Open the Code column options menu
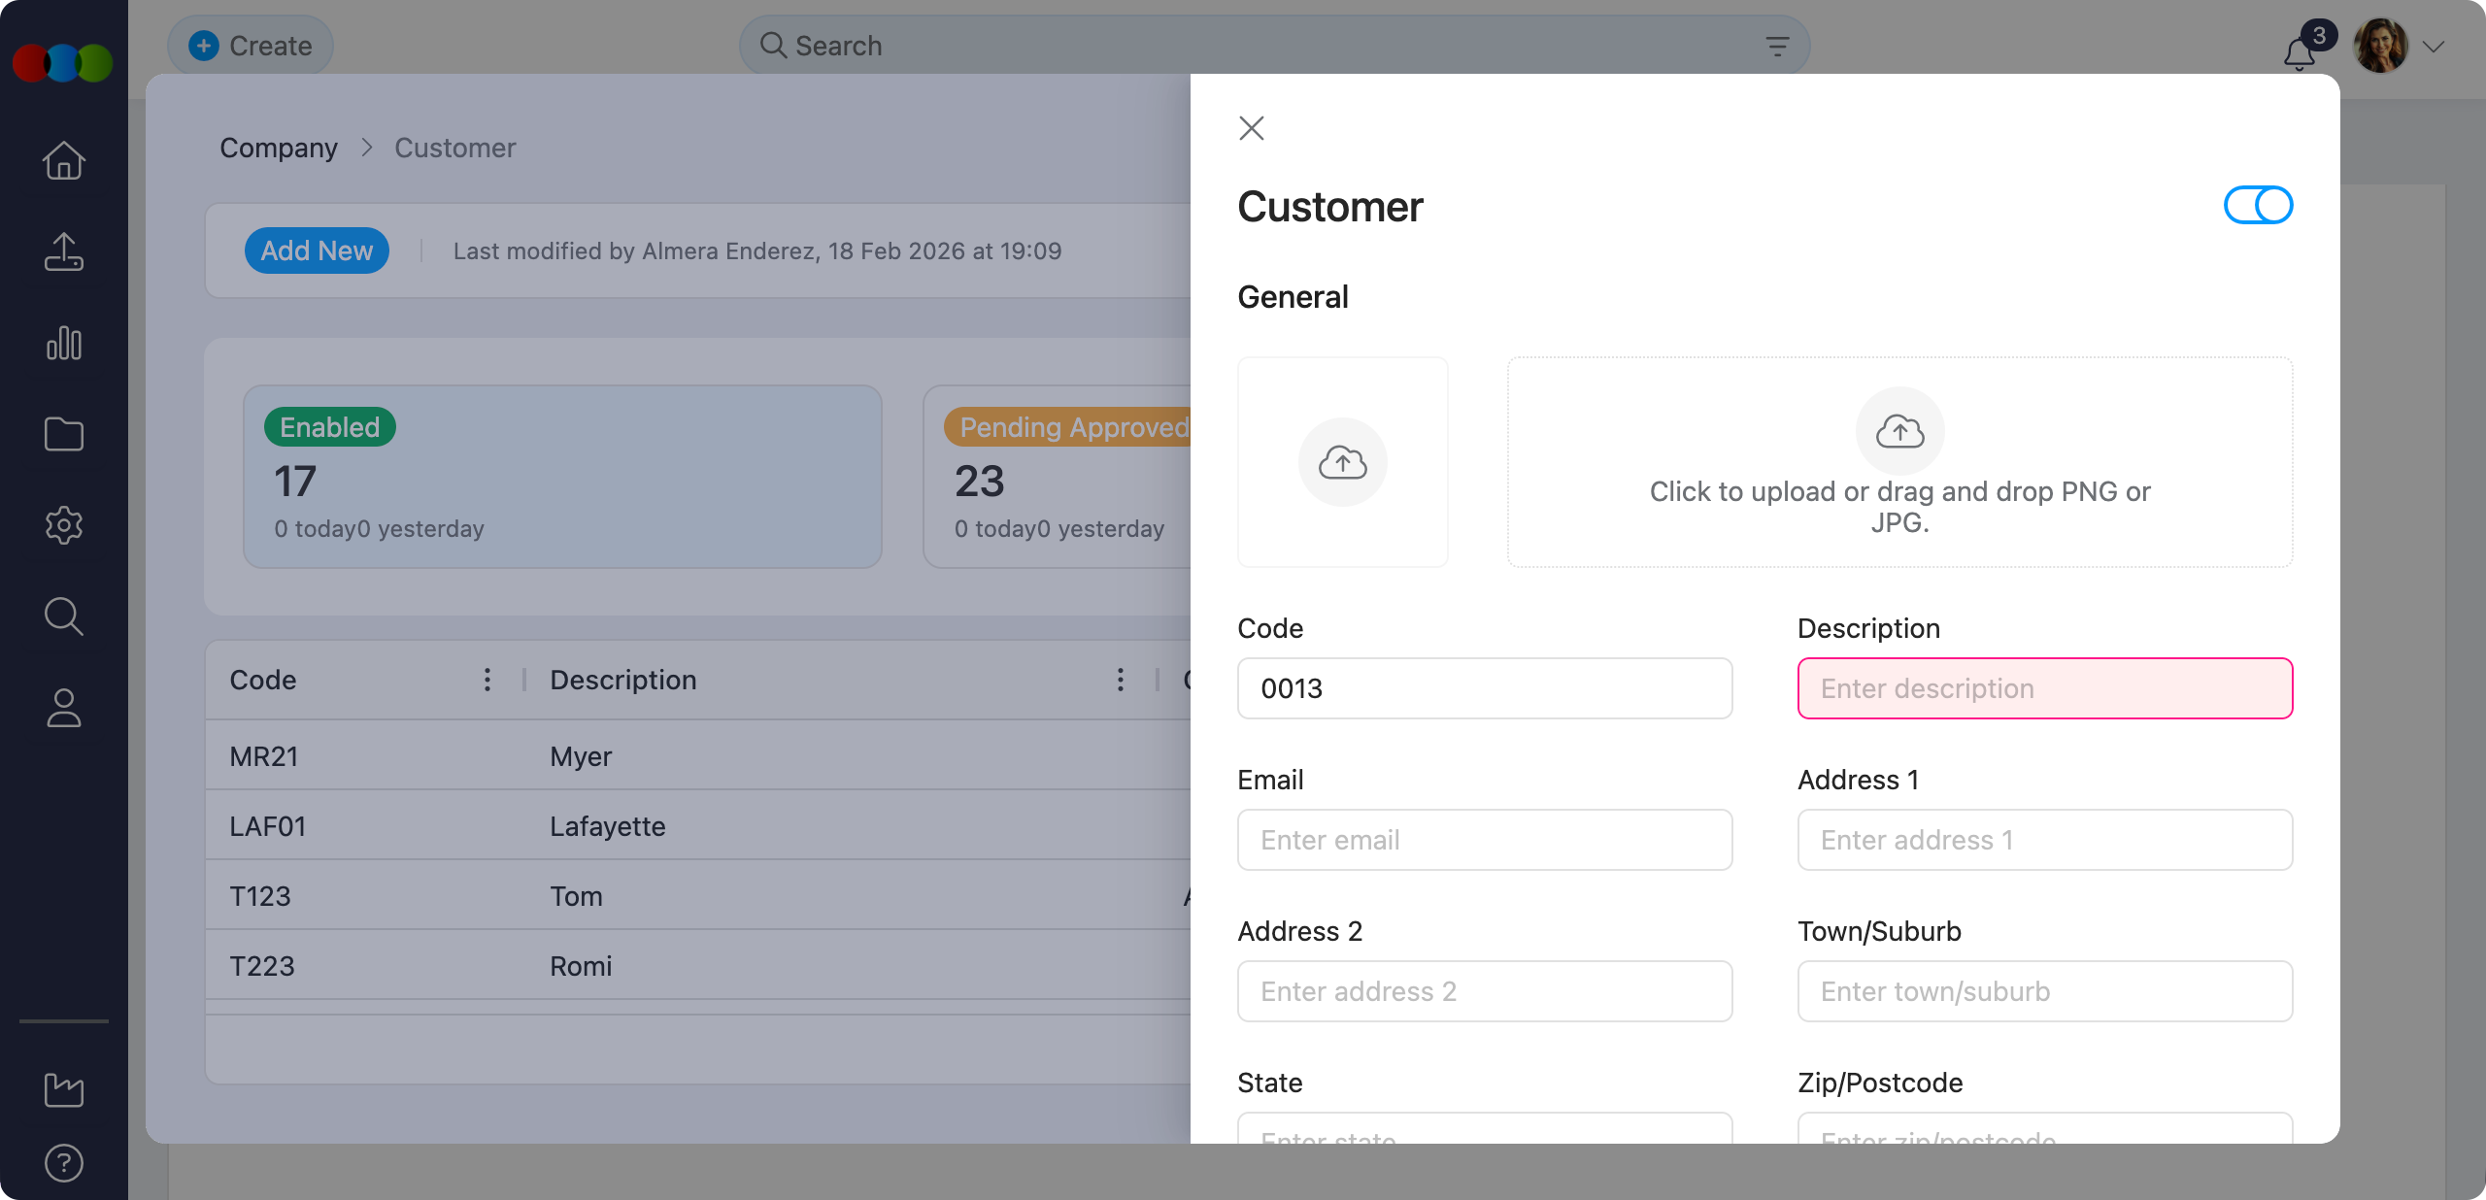2486x1200 pixels. click(x=487, y=680)
